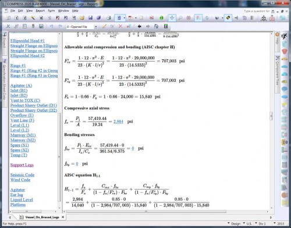Click the pencil edit icon
The image size is (291, 228).
tap(104, 26)
